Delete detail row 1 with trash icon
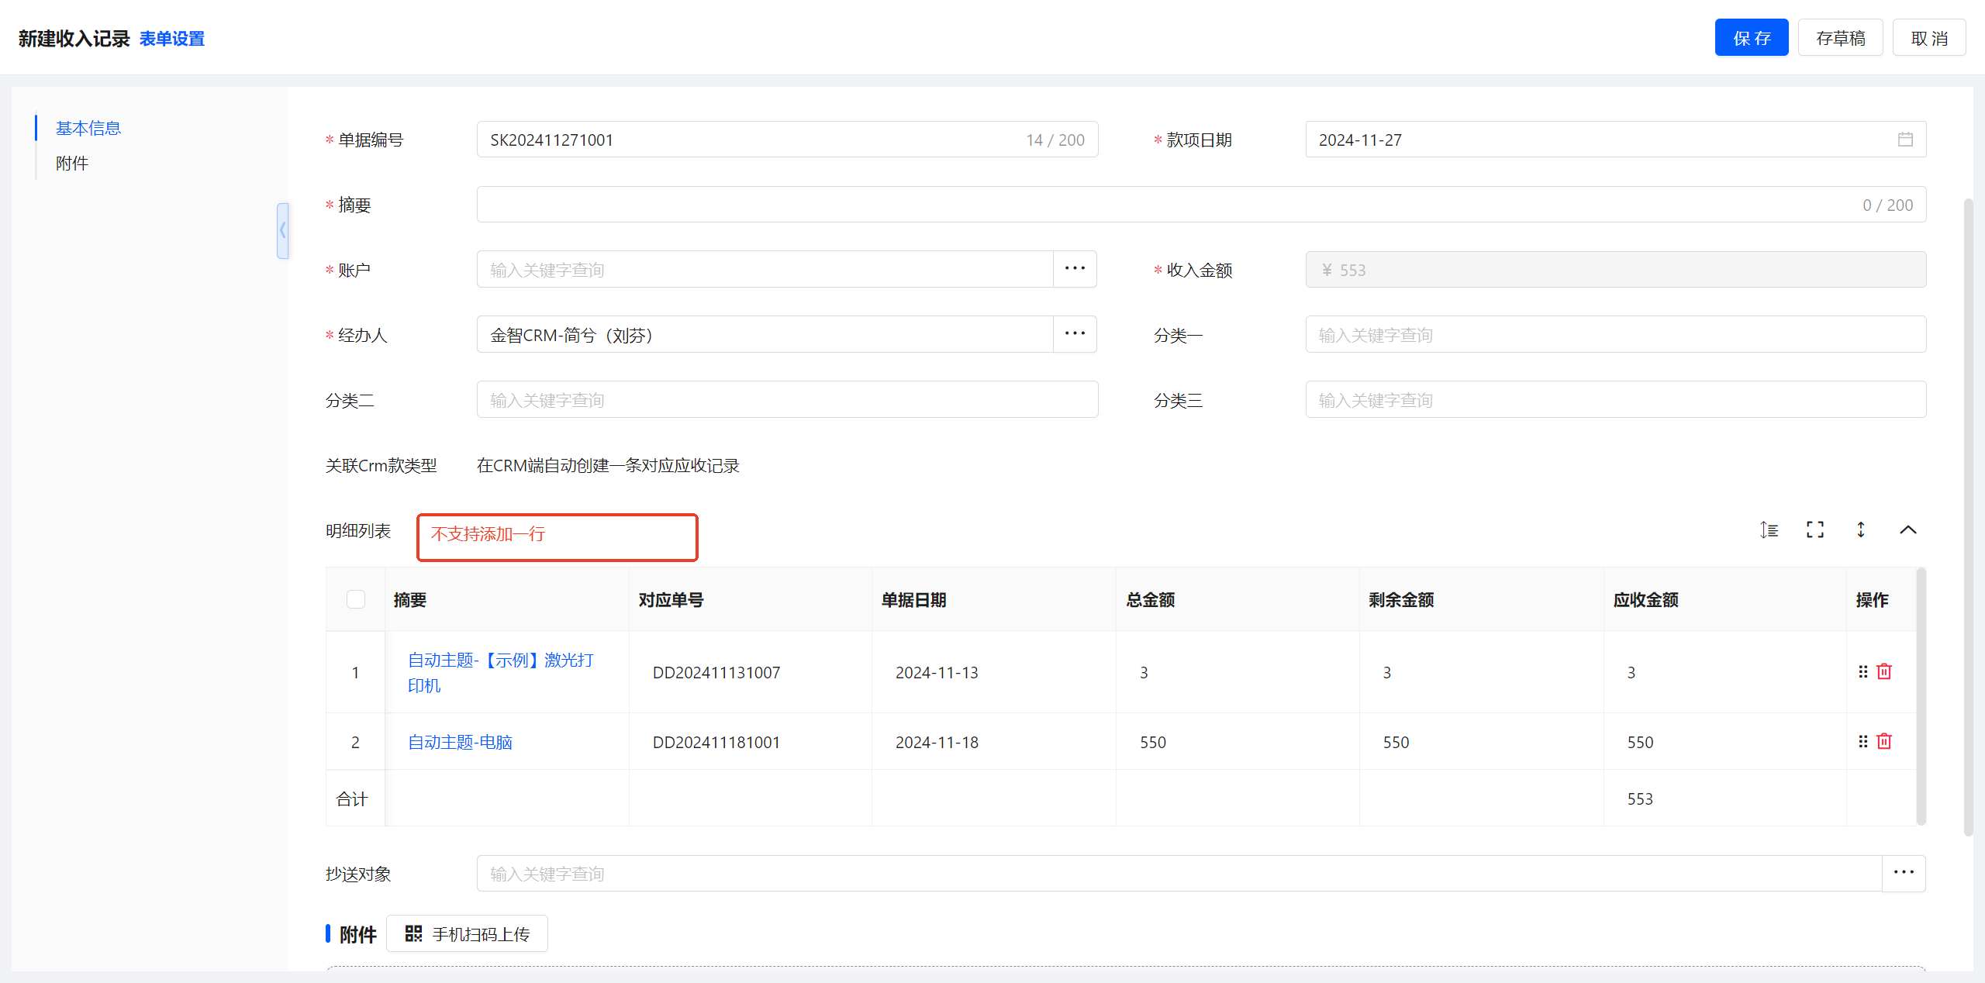The width and height of the screenshot is (1985, 983). (1884, 671)
